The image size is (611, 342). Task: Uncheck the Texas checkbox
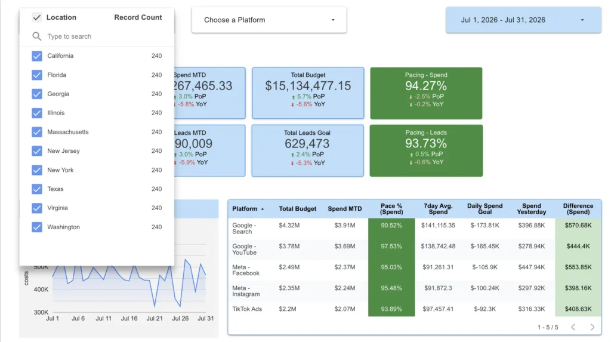(x=37, y=189)
